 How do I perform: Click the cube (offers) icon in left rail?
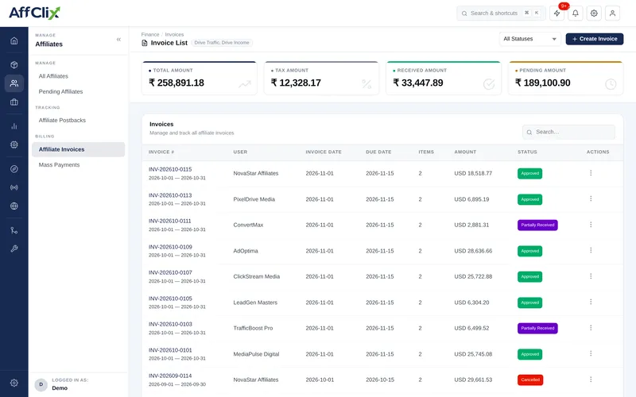14,65
